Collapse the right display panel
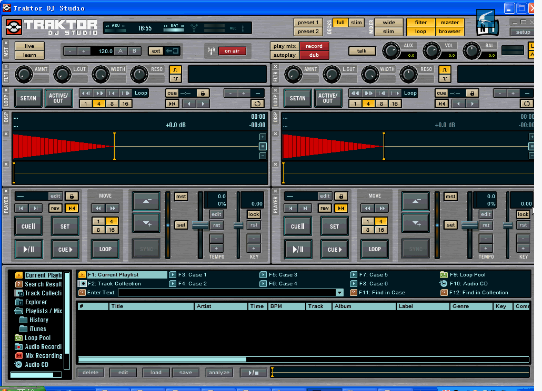Viewport: 542px width, 391px height. (x=276, y=133)
